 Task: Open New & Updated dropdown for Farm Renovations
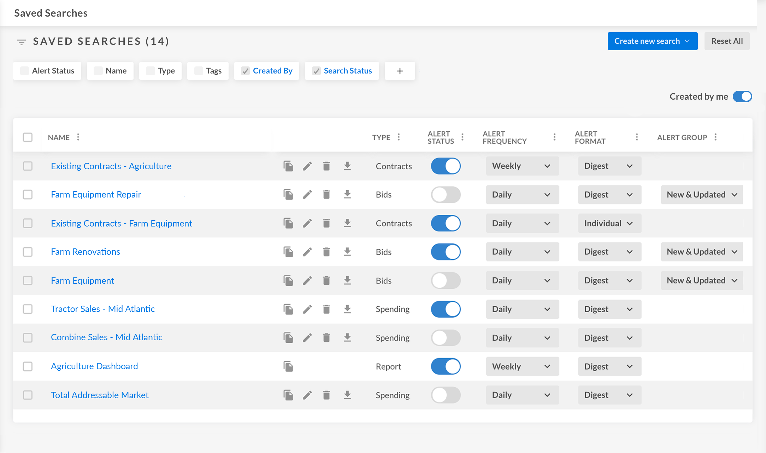pos(702,252)
